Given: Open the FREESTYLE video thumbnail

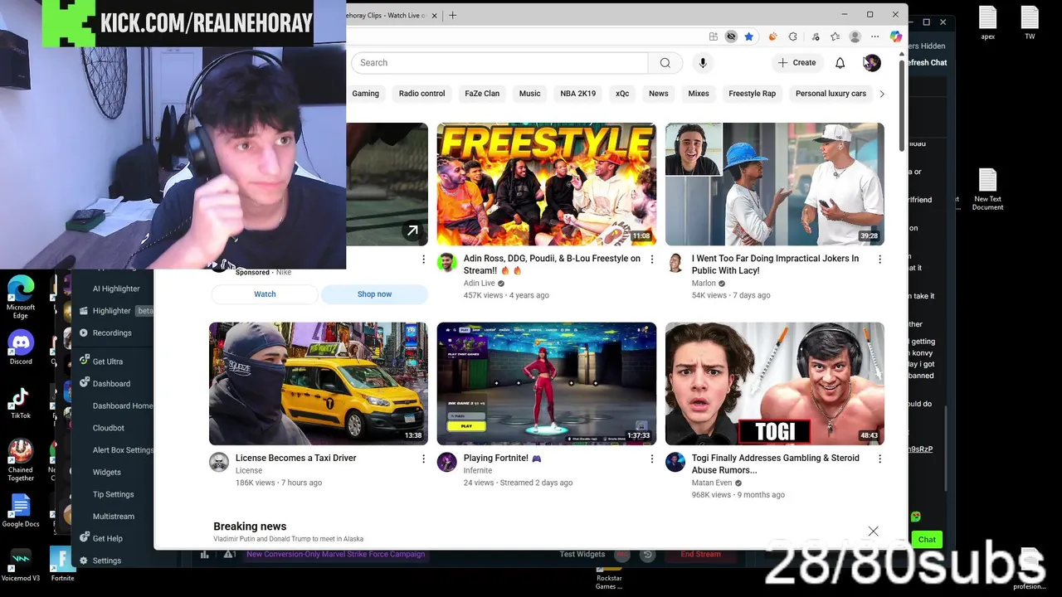Looking at the screenshot, I should [546, 184].
